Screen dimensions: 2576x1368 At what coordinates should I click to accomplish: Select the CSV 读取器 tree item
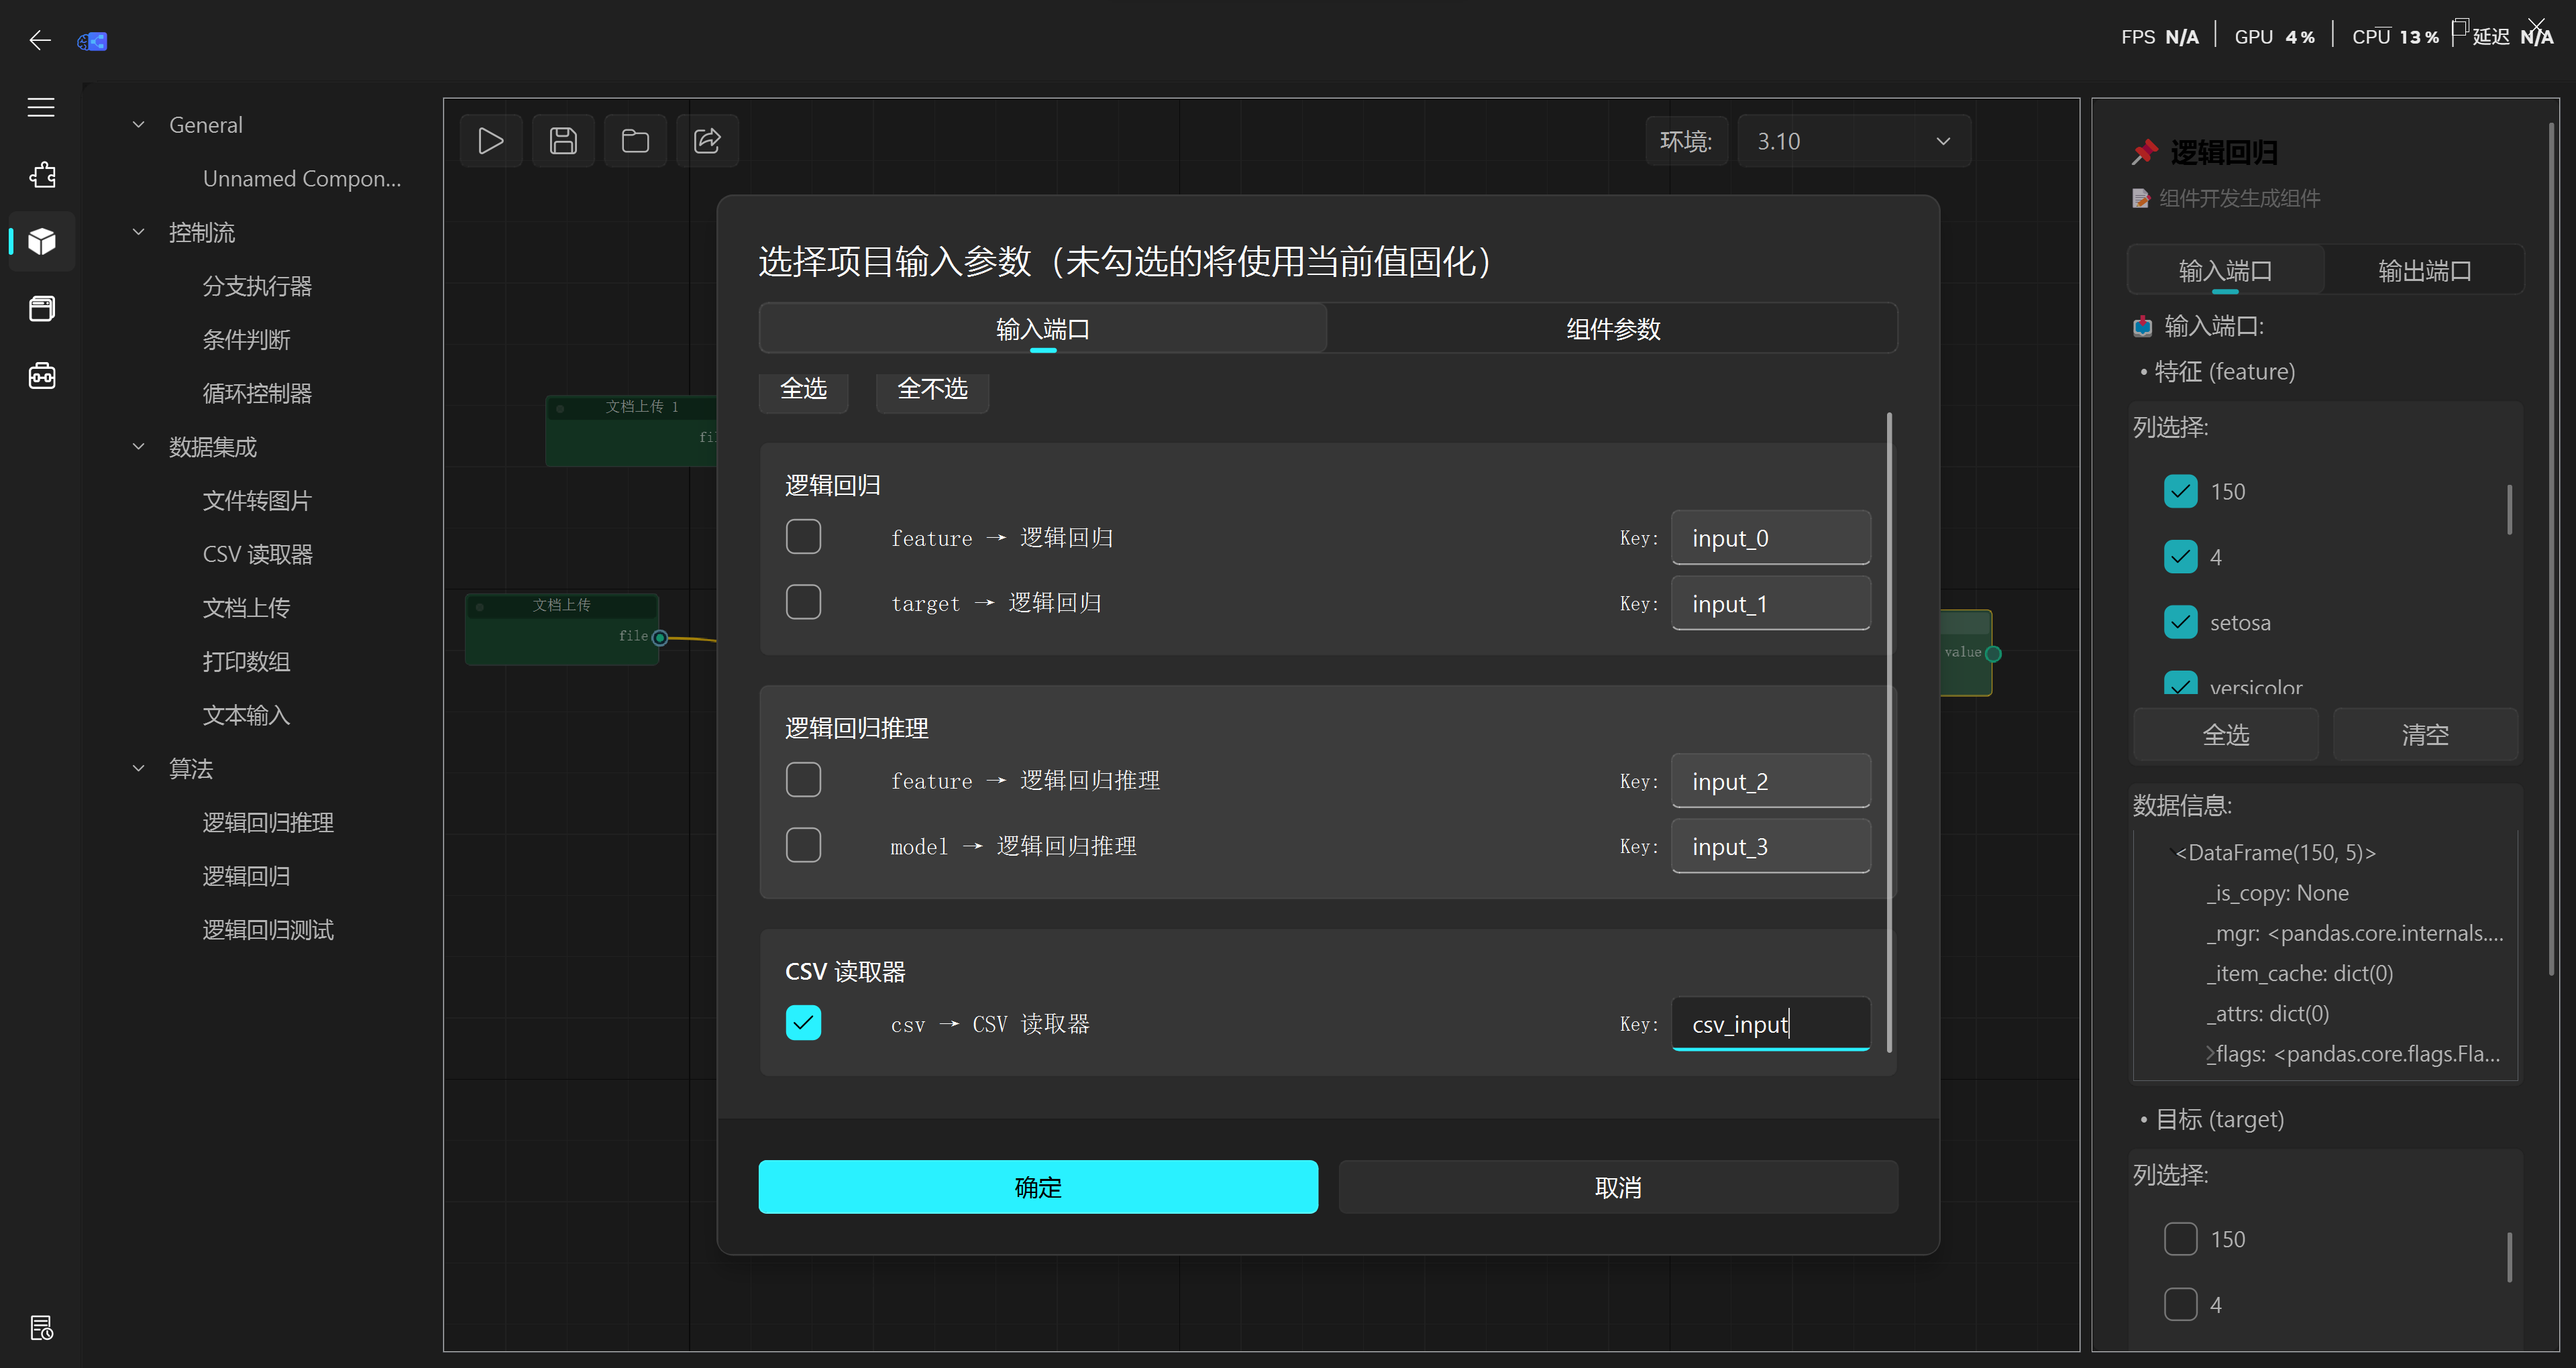[258, 554]
